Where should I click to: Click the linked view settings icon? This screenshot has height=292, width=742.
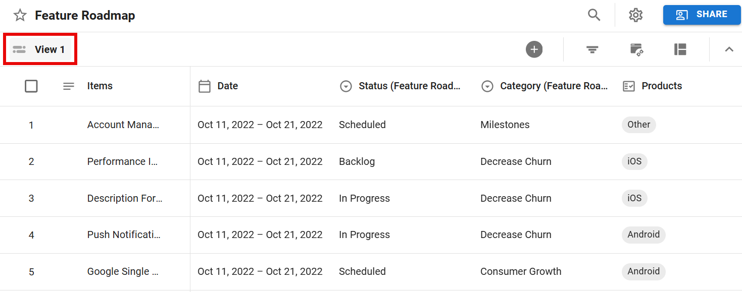636,49
